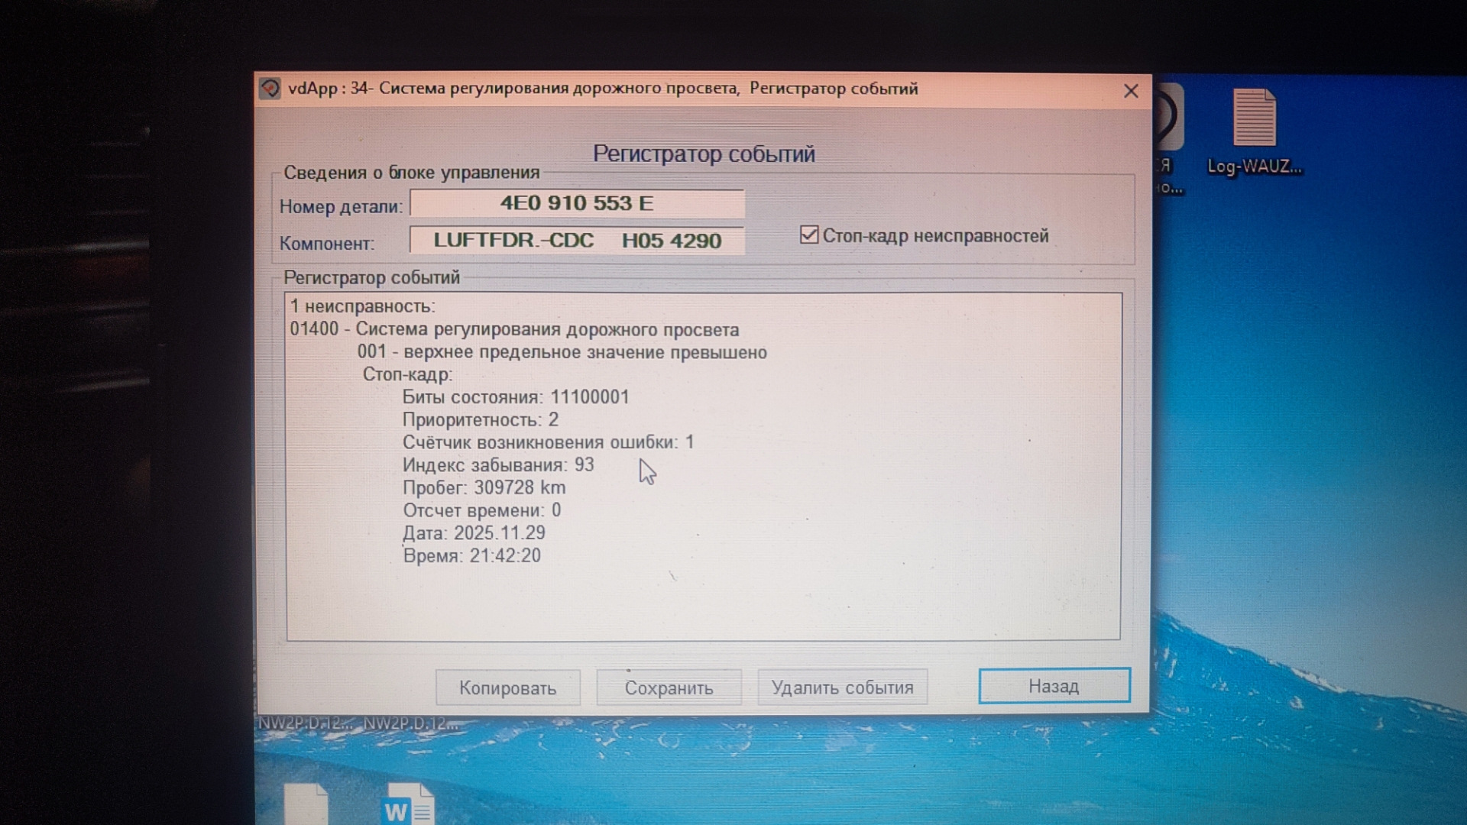Click the Номер детали field 4E0 910 553 E
This screenshot has width=1467, height=825.
[x=577, y=203]
